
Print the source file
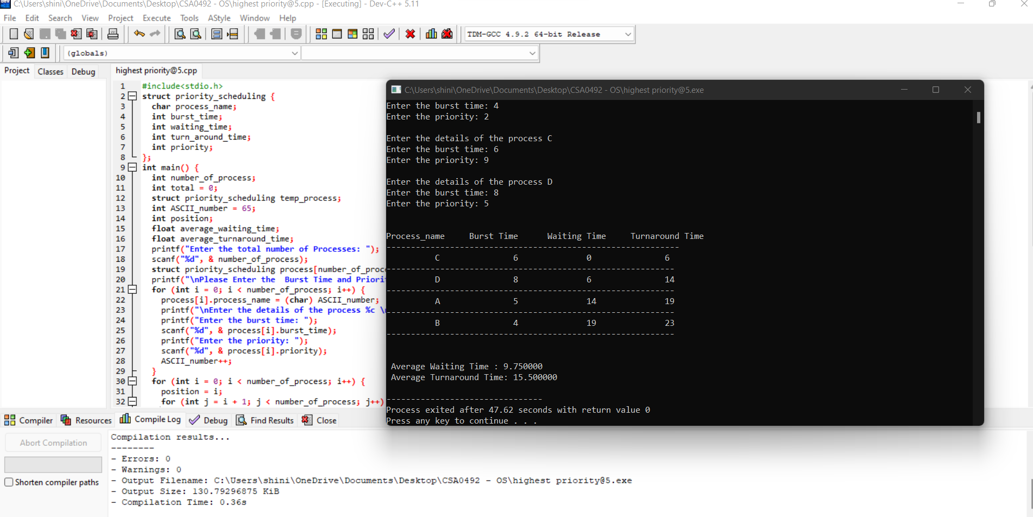(x=113, y=34)
